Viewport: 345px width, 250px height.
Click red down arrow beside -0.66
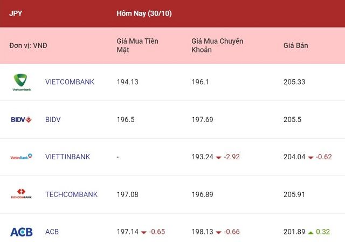218,232
